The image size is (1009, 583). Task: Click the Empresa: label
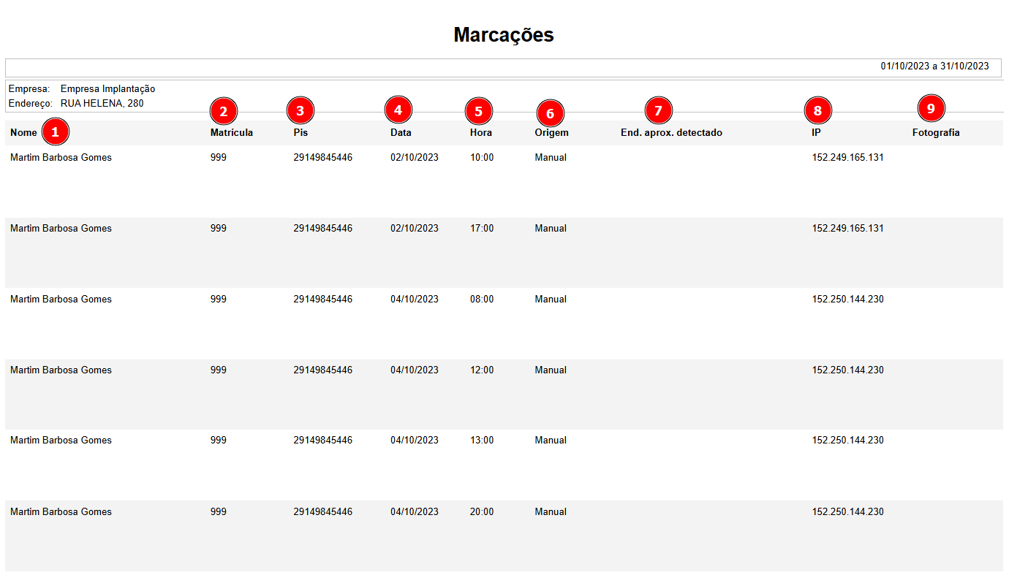(x=29, y=89)
